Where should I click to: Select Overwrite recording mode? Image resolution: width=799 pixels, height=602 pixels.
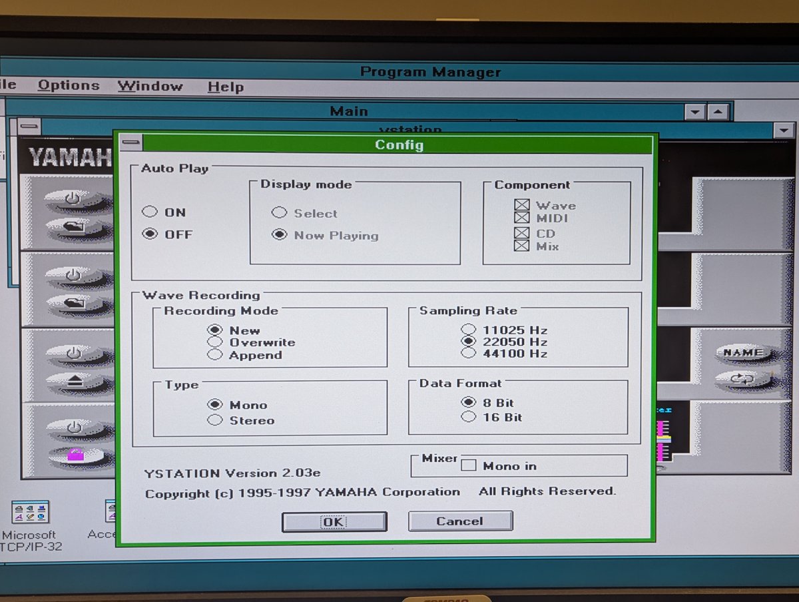(251, 342)
